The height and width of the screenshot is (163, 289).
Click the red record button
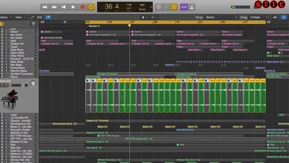(x=82, y=7)
